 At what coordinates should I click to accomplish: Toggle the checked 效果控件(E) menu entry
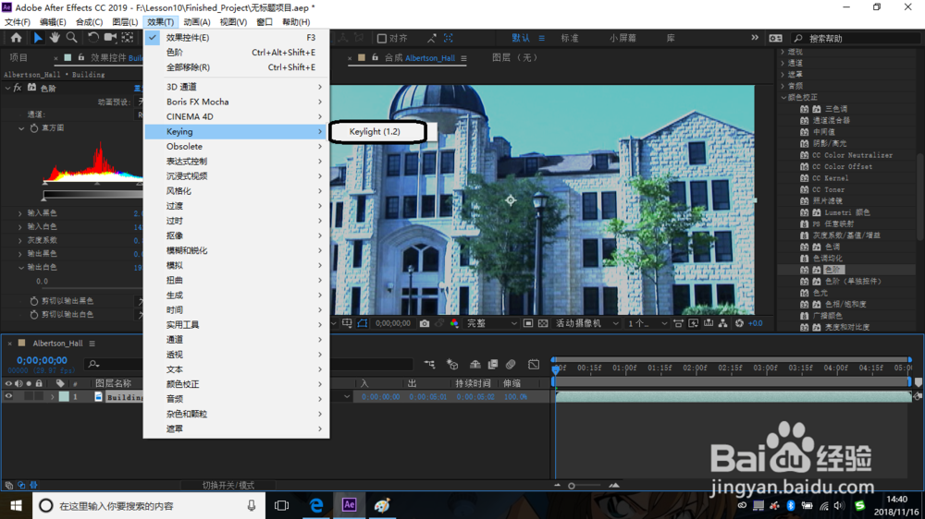(236, 37)
